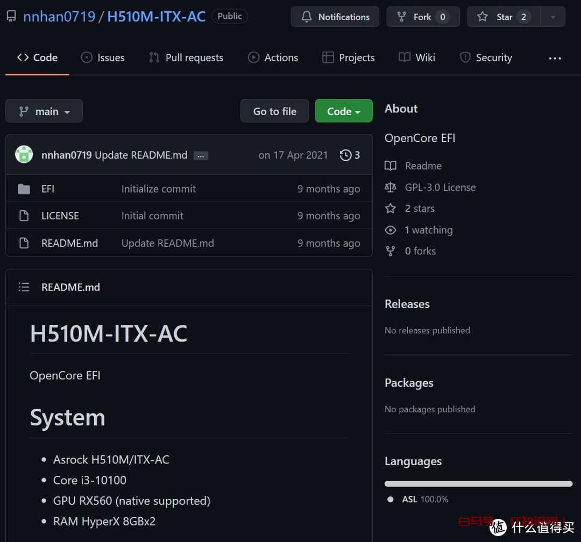Open the nnhan0719 owner profile link
Image resolution: width=581 pixels, height=542 pixels.
(x=59, y=17)
